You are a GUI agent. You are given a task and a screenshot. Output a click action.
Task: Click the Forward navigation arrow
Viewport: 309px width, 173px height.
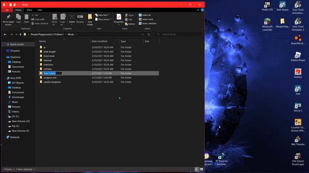pyautogui.click(x=11, y=34)
